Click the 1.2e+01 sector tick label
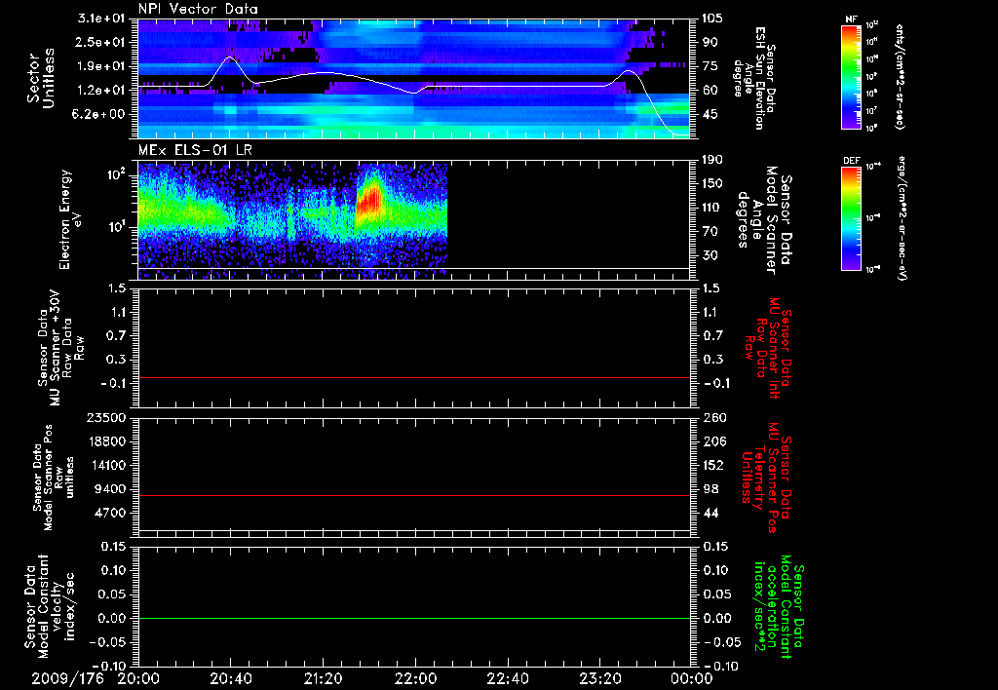The height and width of the screenshot is (690, 998). point(101,91)
